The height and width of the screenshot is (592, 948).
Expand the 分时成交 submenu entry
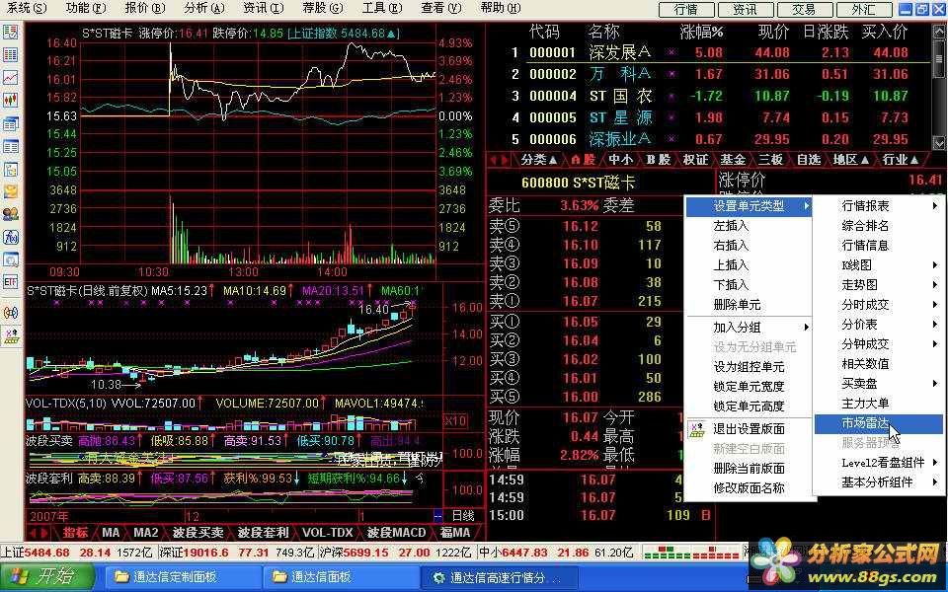879,305
